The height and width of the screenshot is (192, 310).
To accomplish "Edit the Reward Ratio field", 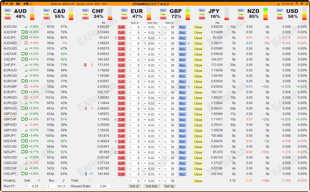I will [103, 186].
